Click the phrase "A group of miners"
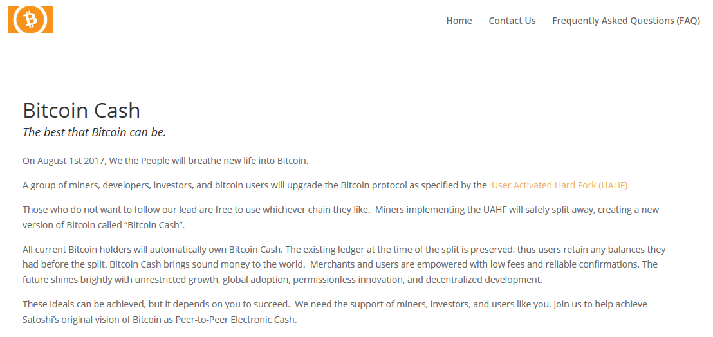 click(58, 185)
